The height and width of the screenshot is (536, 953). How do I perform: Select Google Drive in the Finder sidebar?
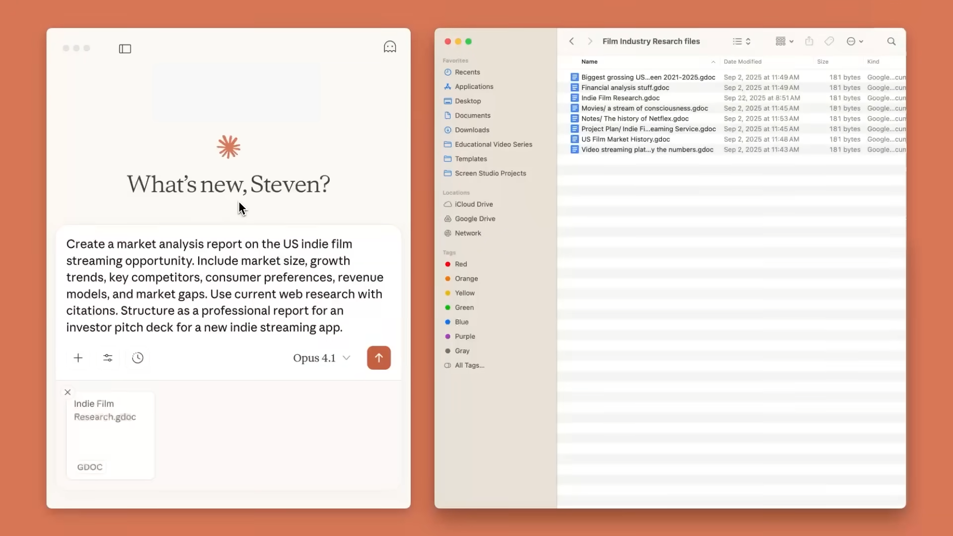tap(475, 219)
